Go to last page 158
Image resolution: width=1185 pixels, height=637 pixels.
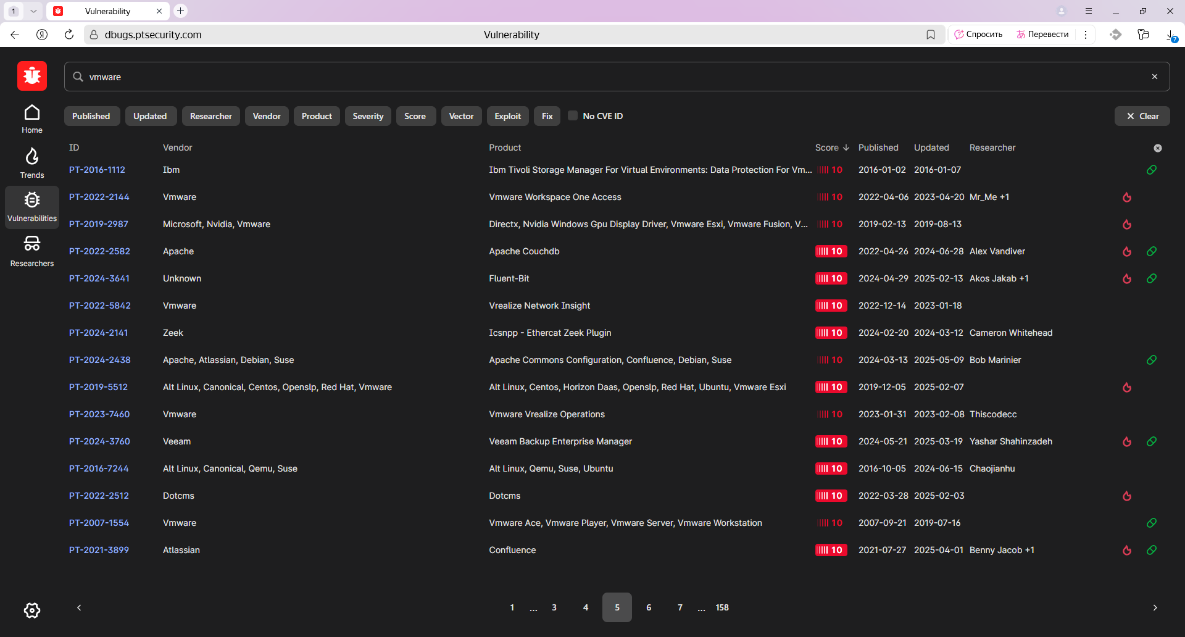pyautogui.click(x=722, y=607)
